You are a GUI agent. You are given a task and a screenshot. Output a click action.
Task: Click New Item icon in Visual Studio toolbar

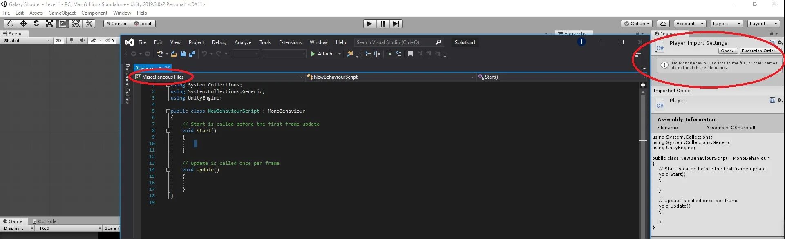click(x=160, y=54)
